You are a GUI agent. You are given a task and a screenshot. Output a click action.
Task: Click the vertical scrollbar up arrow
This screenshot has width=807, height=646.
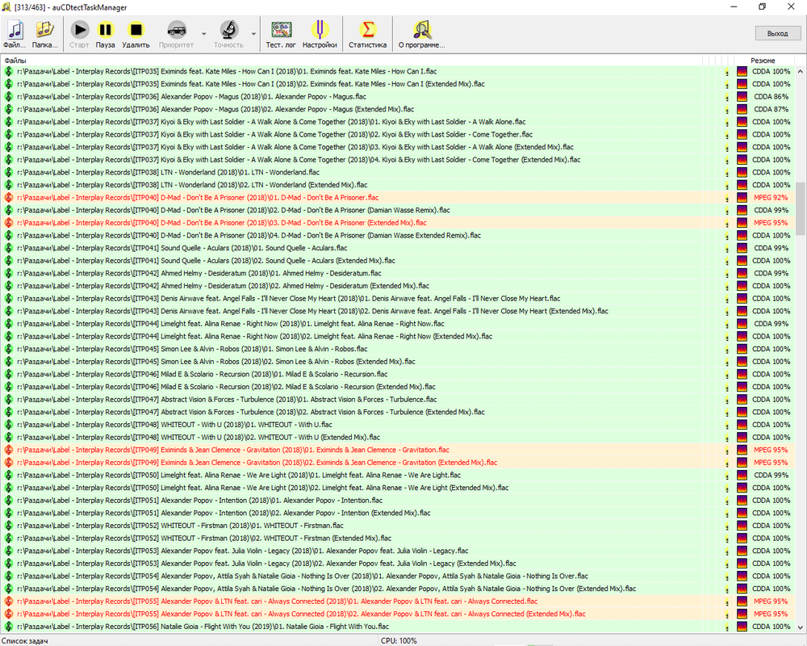[801, 72]
